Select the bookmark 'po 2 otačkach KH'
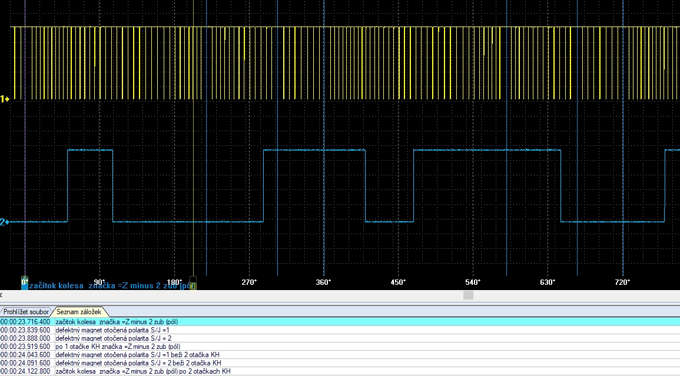Image resolution: width=680 pixels, height=376 pixels. pyautogui.click(x=340, y=371)
